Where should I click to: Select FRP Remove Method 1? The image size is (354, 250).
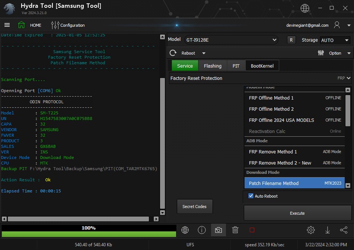[x=294, y=152]
